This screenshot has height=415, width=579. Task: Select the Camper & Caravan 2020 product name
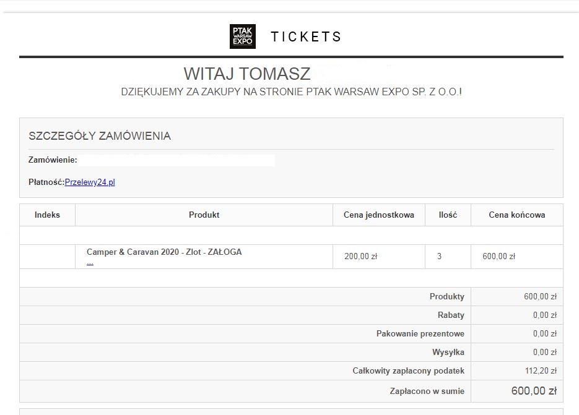tap(164, 252)
